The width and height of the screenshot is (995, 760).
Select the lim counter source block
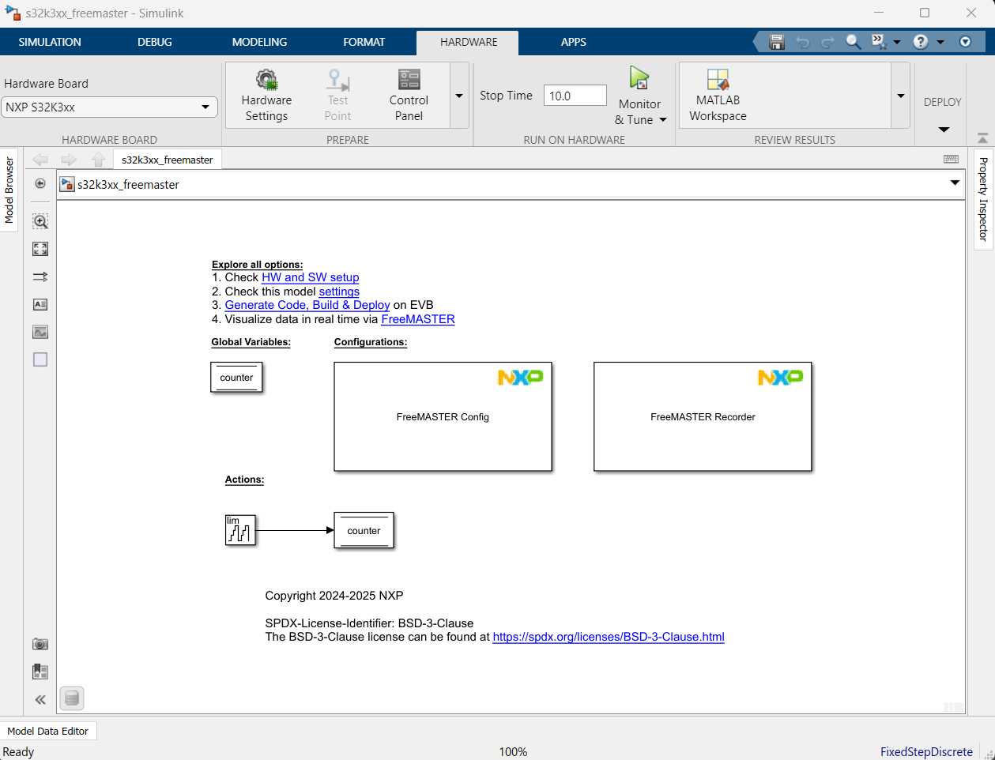point(240,530)
